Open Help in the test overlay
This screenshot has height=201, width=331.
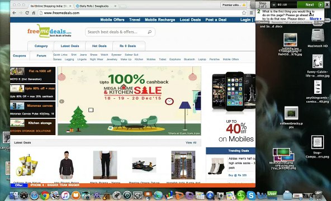320,22
